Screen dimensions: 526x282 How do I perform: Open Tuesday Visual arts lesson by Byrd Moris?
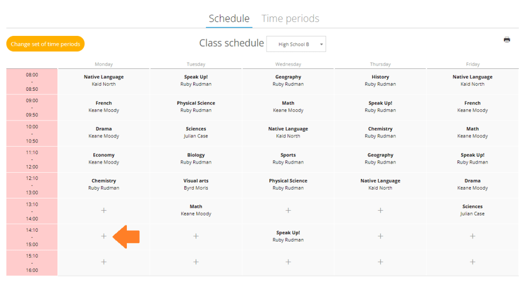pos(196,184)
